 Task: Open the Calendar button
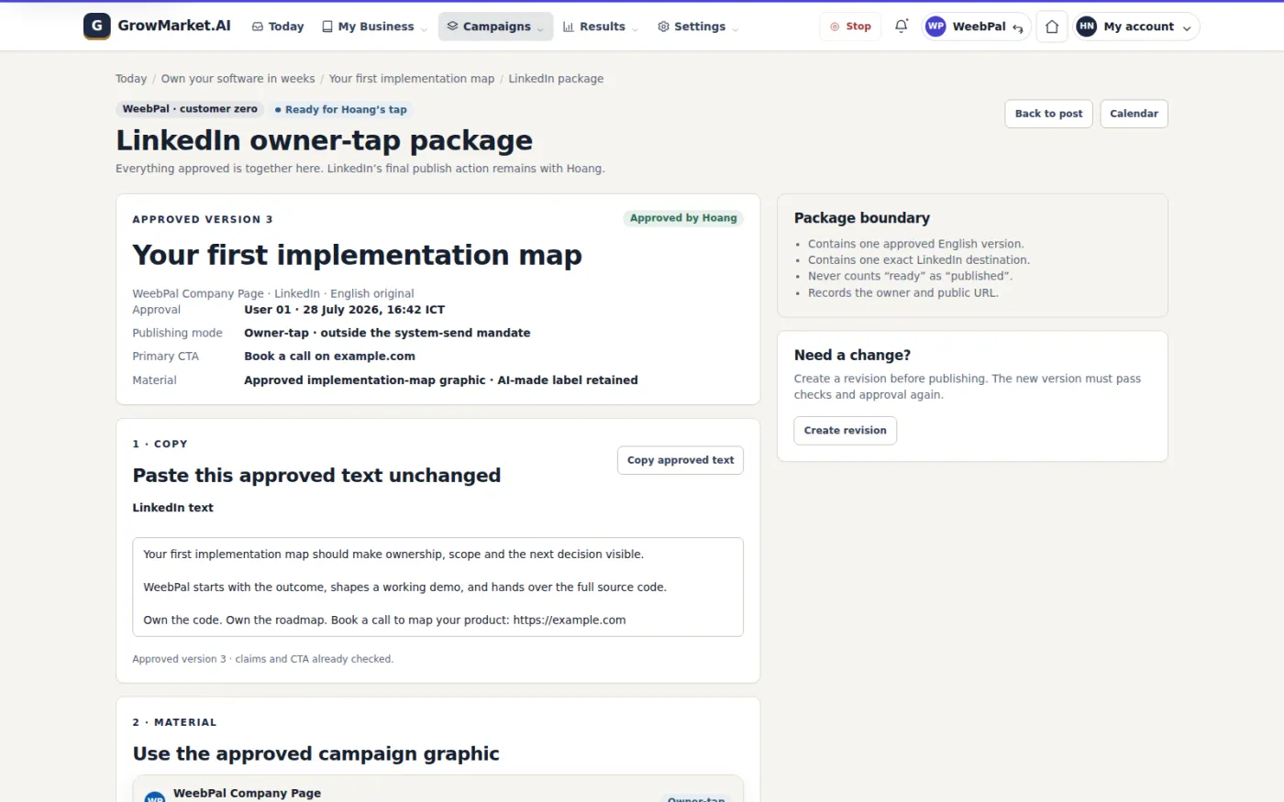1134,114
